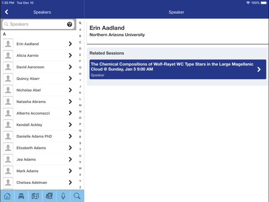Screen dimensions: 269x202
Task: Expand Nicholas Abel row chevron
Action: pos(70,90)
